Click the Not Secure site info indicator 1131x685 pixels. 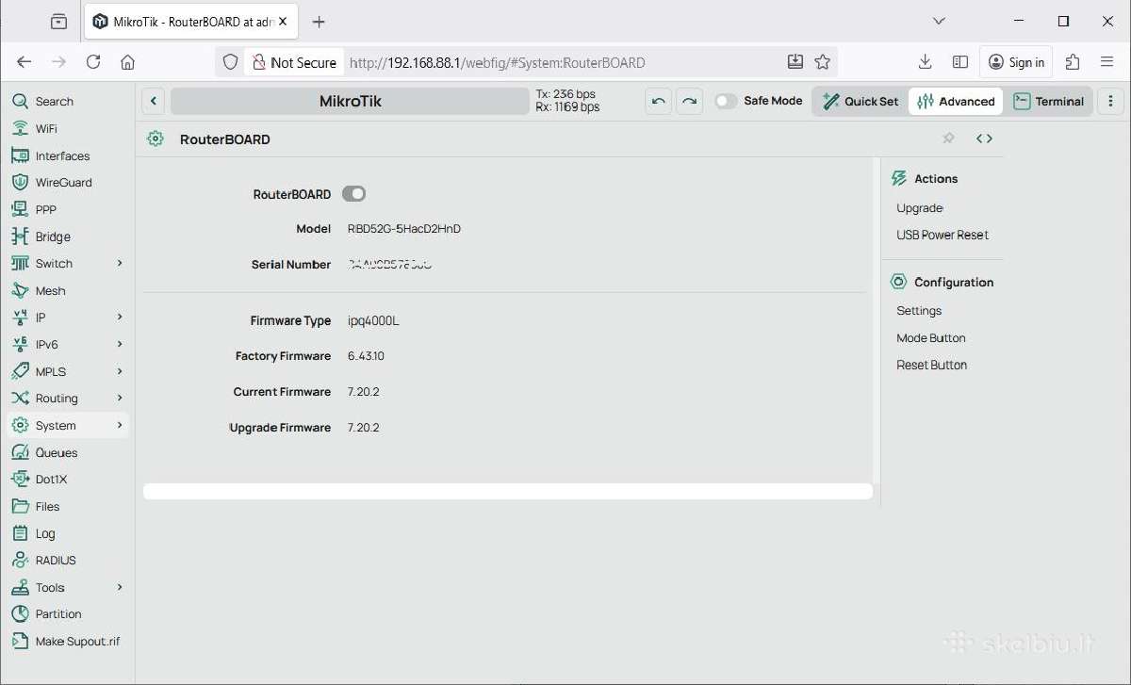coord(293,63)
